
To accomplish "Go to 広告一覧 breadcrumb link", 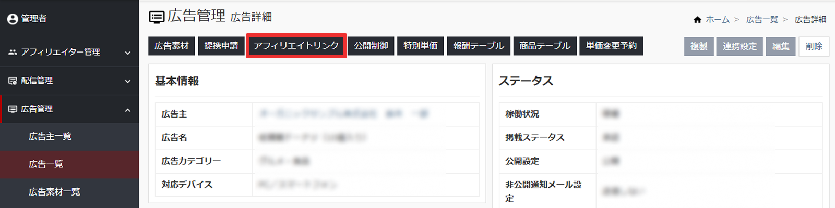I will tap(762, 20).
